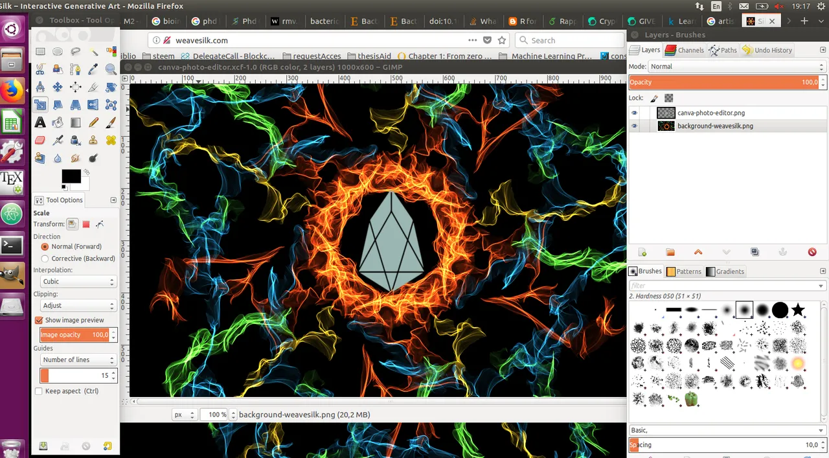This screenshot has width=829, height=458.
Task: Select the Foreground Select tool
Action: (58, 69)
